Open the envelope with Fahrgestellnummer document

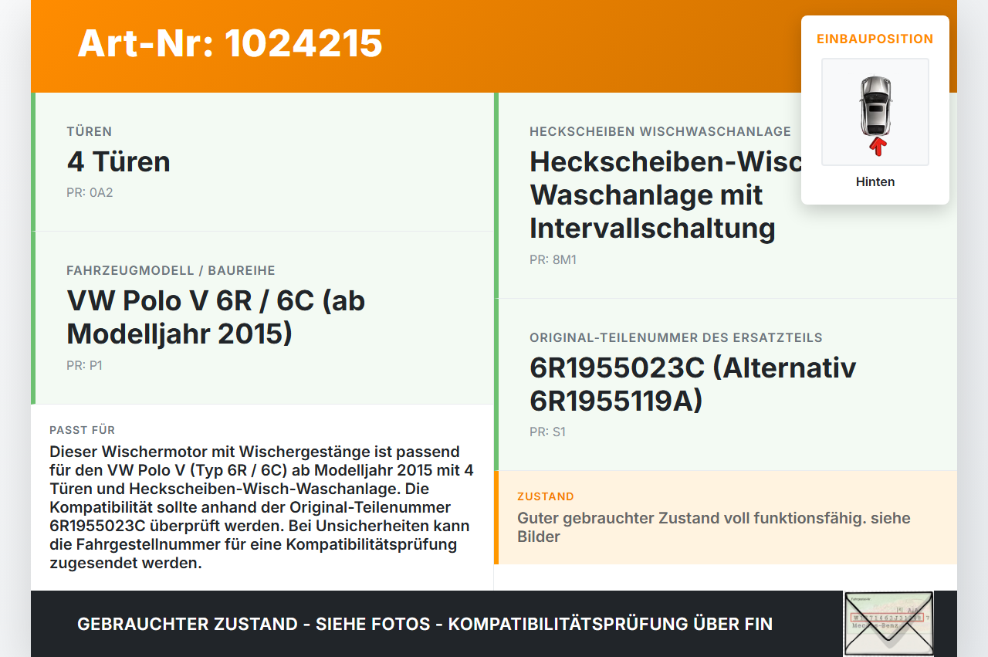coord(888,624)
